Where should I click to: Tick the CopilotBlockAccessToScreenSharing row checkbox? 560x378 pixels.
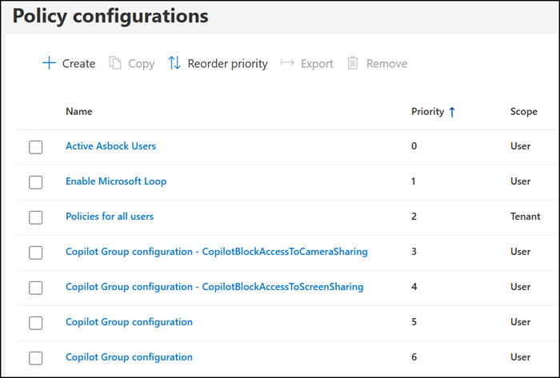[x=36, y=288]
